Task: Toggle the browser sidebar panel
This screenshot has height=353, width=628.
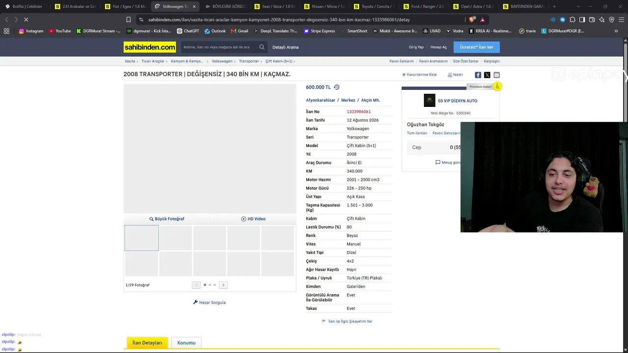Action: 582,20
